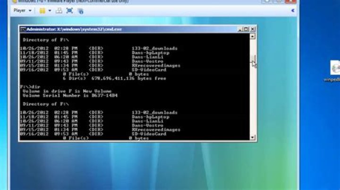The width and height of the screenshot is (340, 190).
Task: Send Ctrl+Alt+Del to the VM icon
Action: pyautogui.click(x=59, y=10)
